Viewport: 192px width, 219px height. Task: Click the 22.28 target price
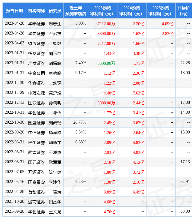click(185, 63)
